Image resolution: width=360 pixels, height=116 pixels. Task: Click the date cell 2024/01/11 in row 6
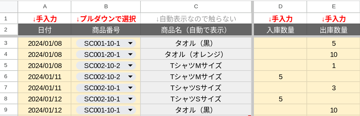[45, 77]
